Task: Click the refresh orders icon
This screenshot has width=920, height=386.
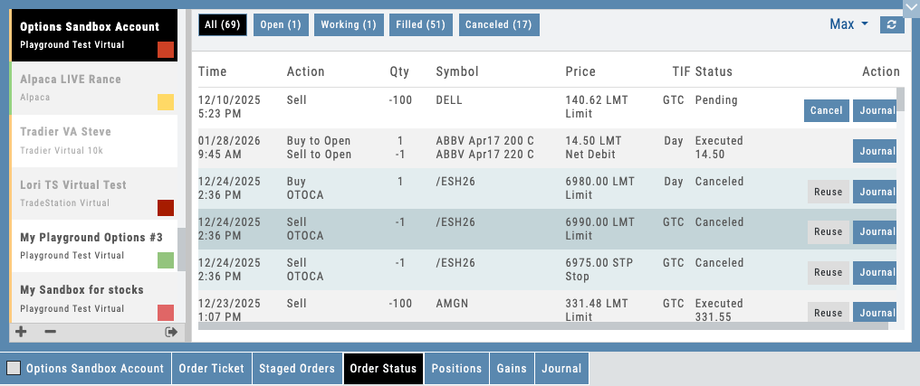Action: [x=892, y=24]
